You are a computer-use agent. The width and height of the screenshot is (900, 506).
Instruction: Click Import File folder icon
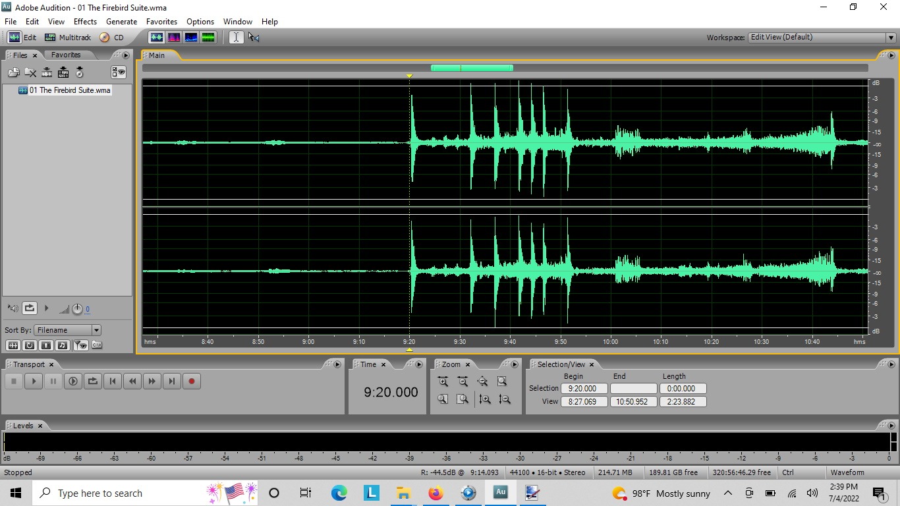13,72
